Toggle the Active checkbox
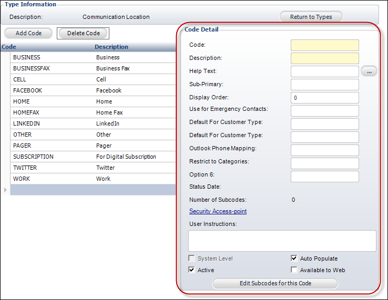 click(192, 270)
